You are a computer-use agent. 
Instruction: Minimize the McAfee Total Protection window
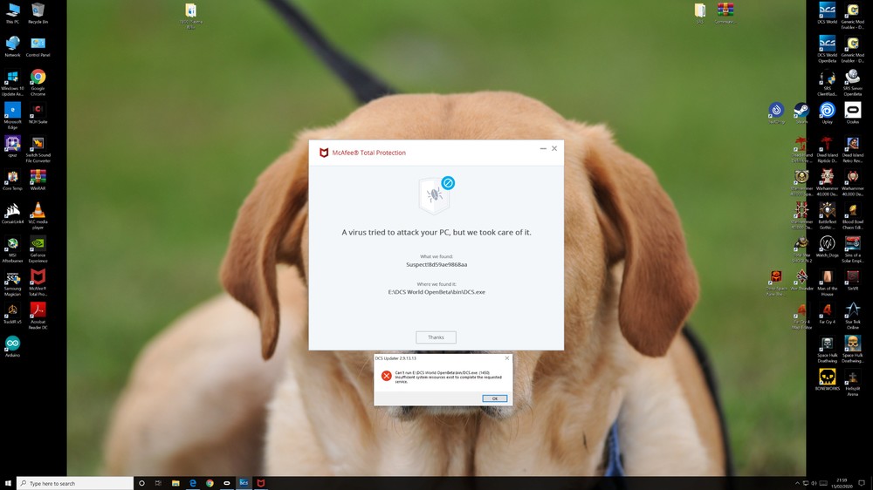coord(543,148)
